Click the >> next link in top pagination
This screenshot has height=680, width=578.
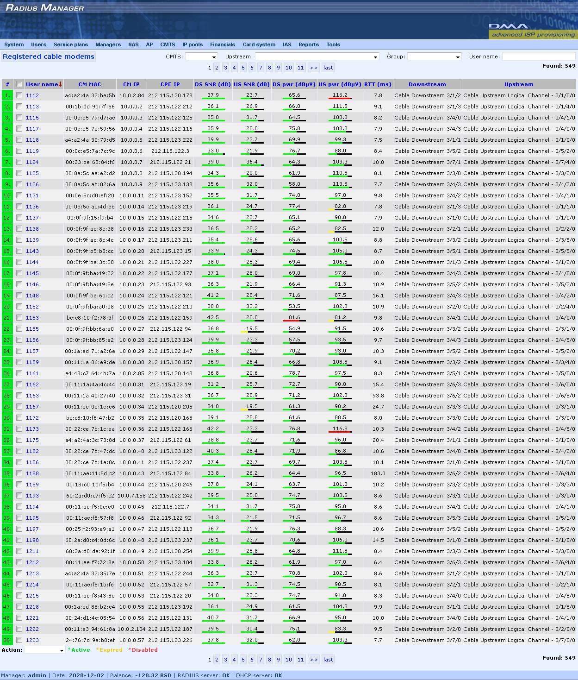coord(314,68)
